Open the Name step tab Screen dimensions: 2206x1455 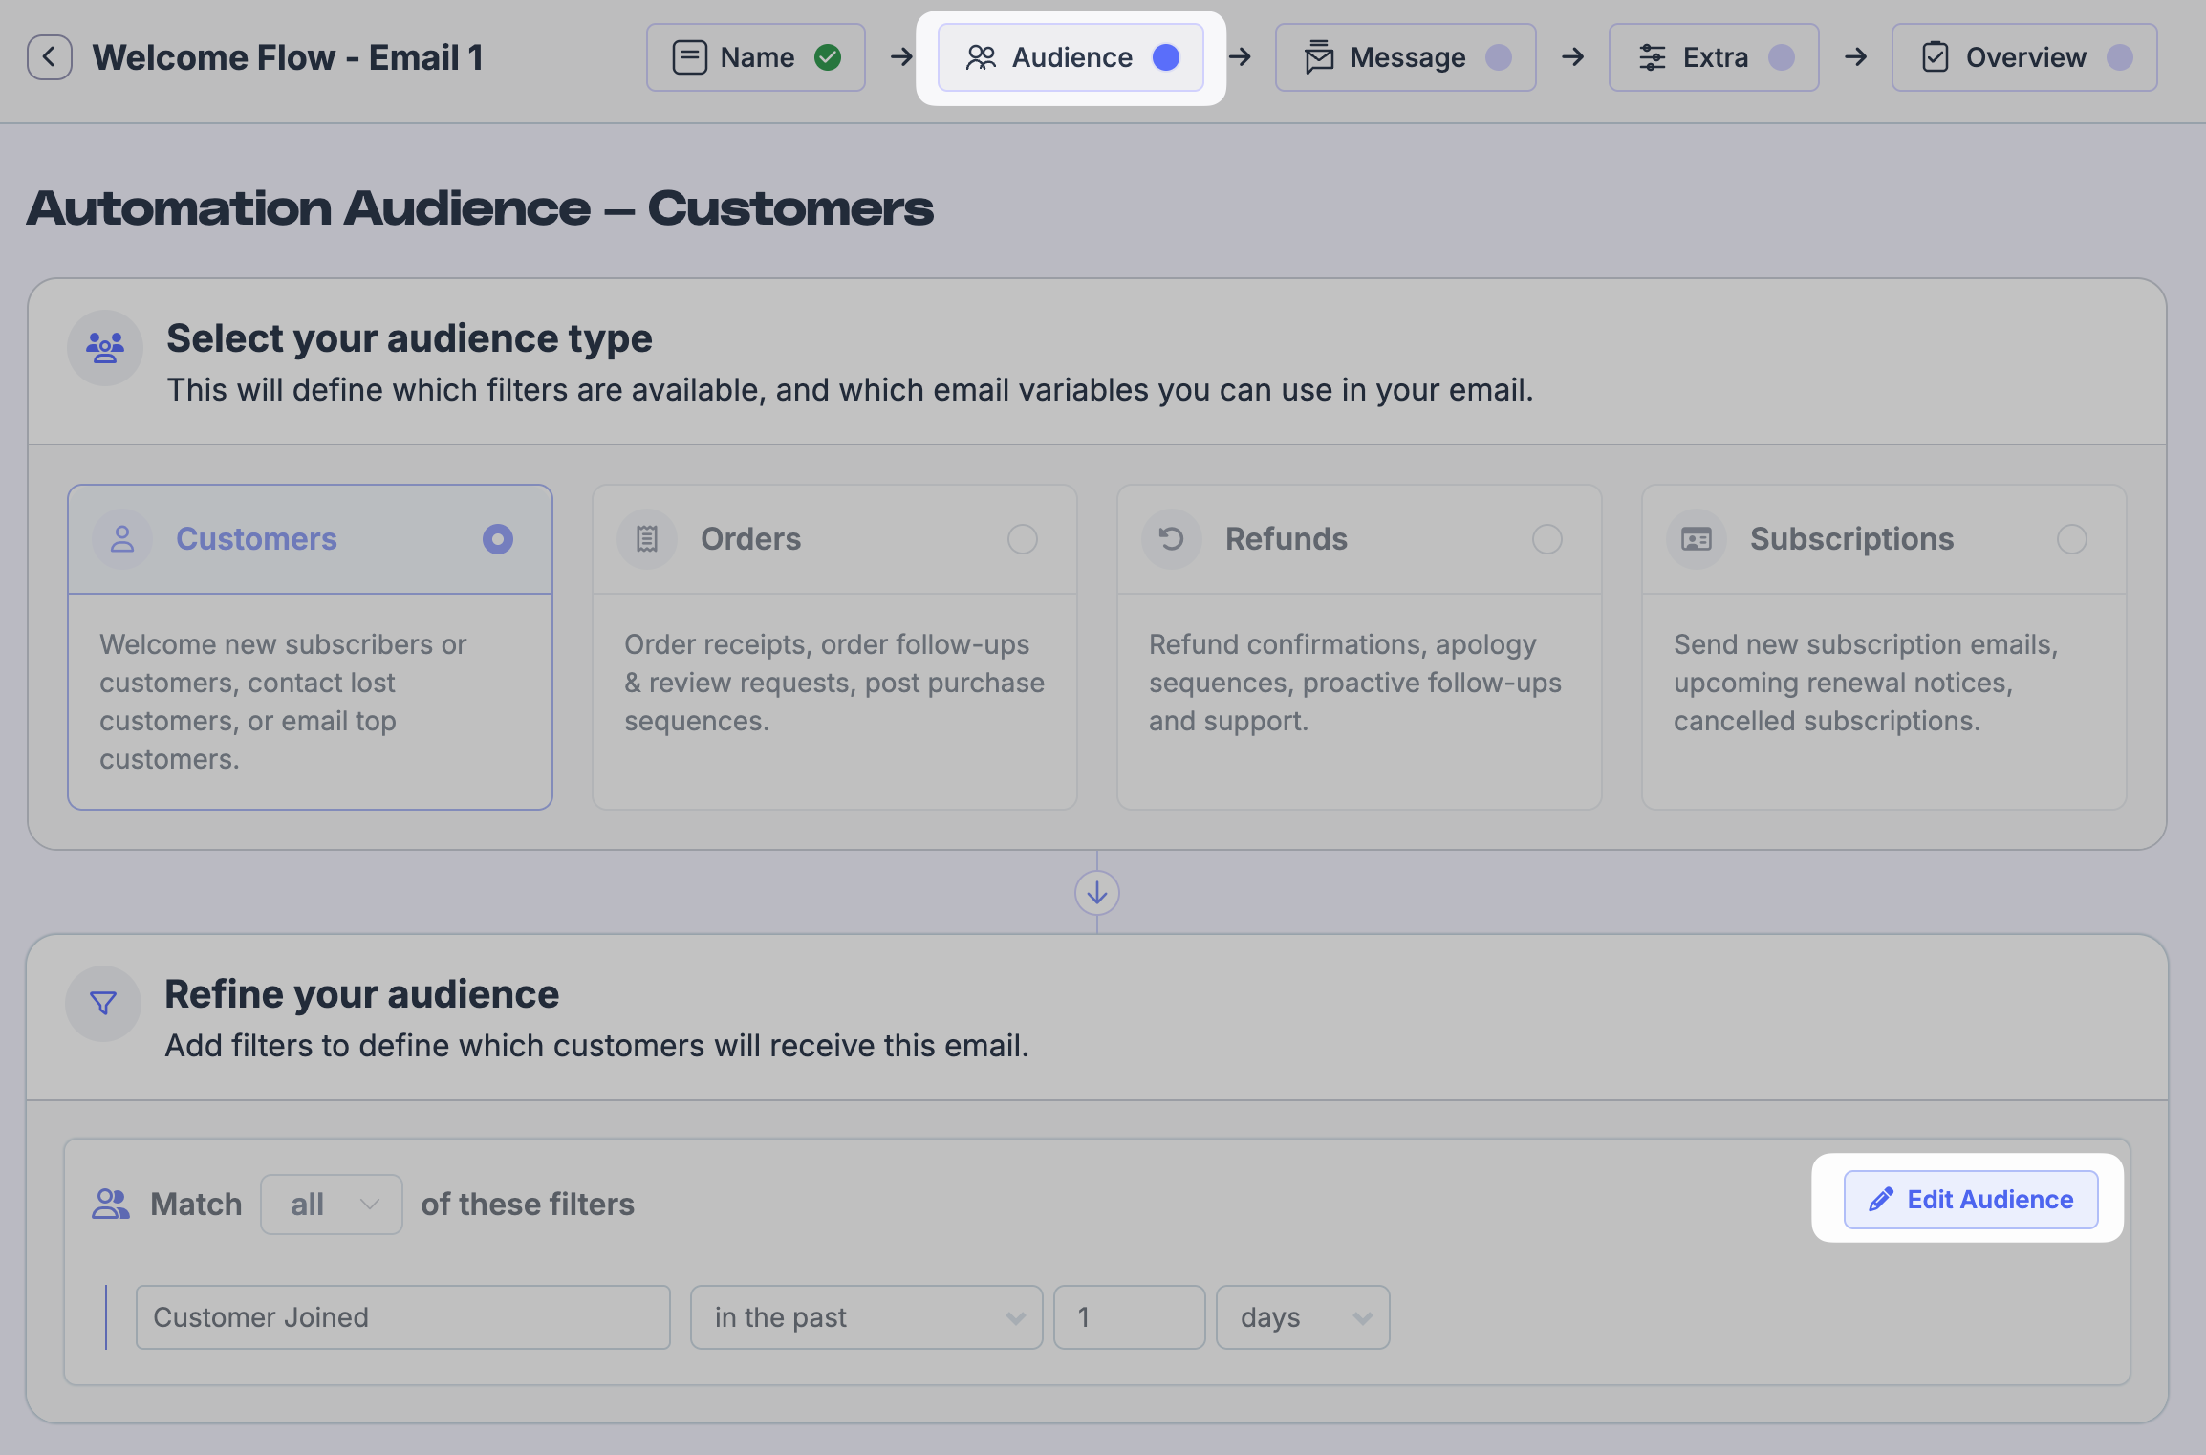[x=756, y=57]
